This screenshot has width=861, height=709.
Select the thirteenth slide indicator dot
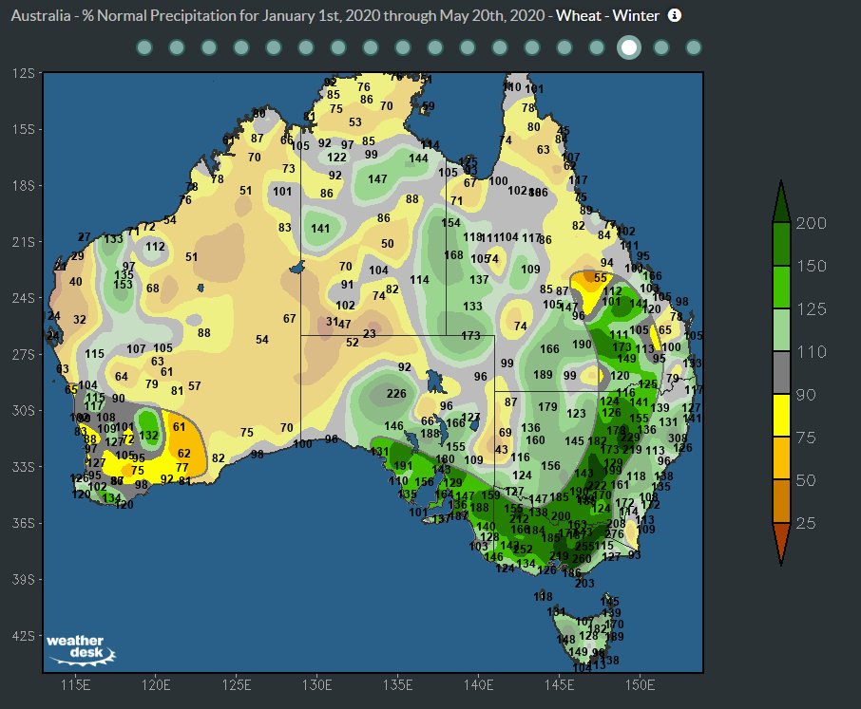[532, 47]
